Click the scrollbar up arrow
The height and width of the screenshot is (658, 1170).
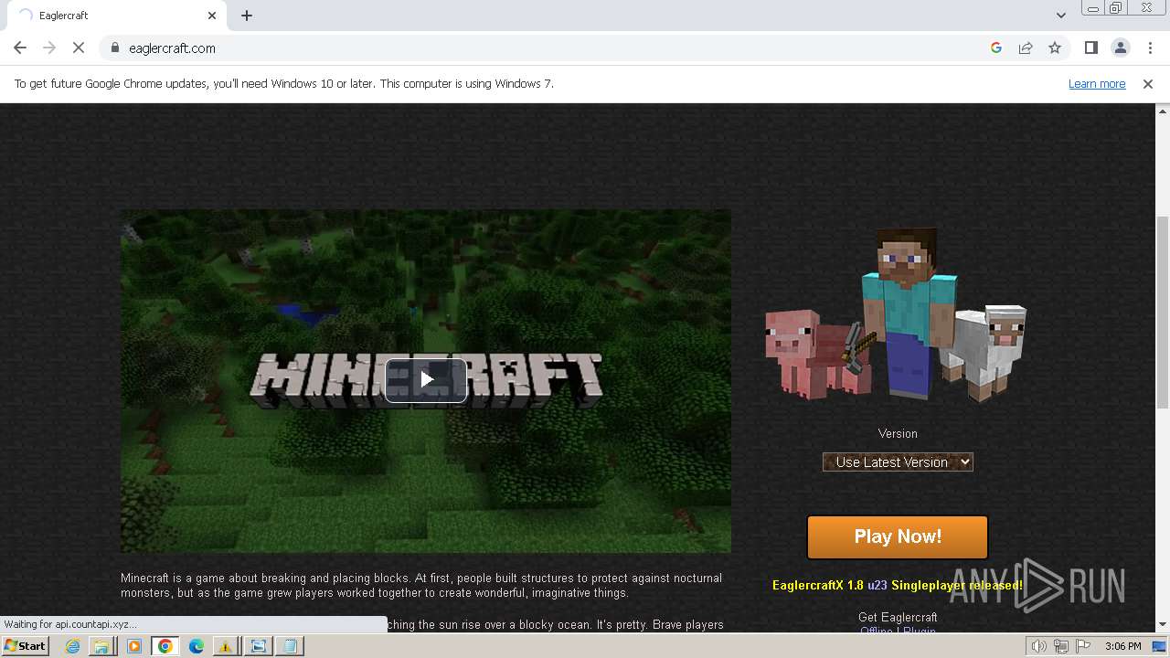coord(1163,111)
